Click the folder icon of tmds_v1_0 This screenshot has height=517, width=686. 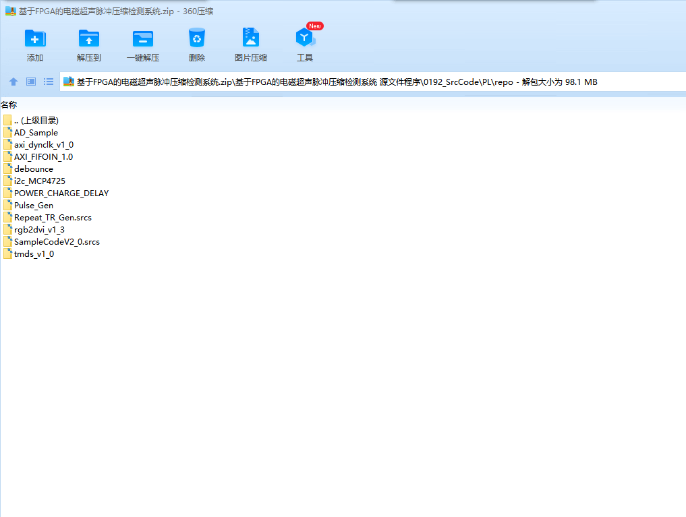coord(7,254)
